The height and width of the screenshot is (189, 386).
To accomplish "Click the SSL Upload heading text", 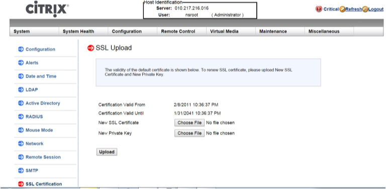I will (114, 48).
